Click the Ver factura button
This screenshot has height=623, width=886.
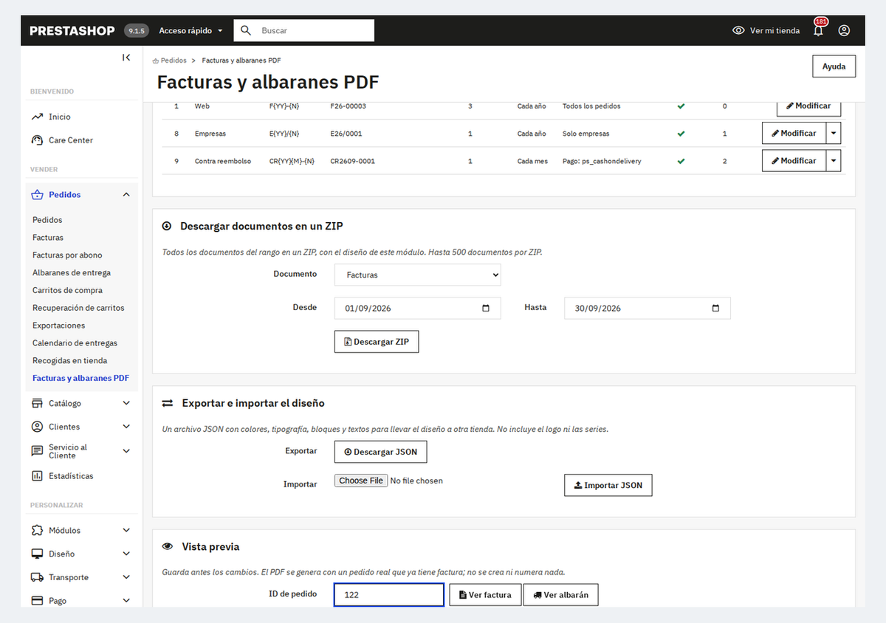[x=485, y=595]
